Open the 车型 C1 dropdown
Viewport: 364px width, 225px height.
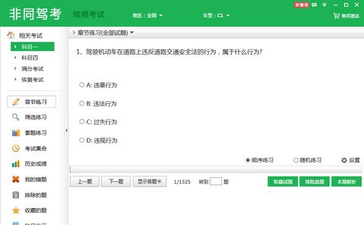(x=216, y=16)
